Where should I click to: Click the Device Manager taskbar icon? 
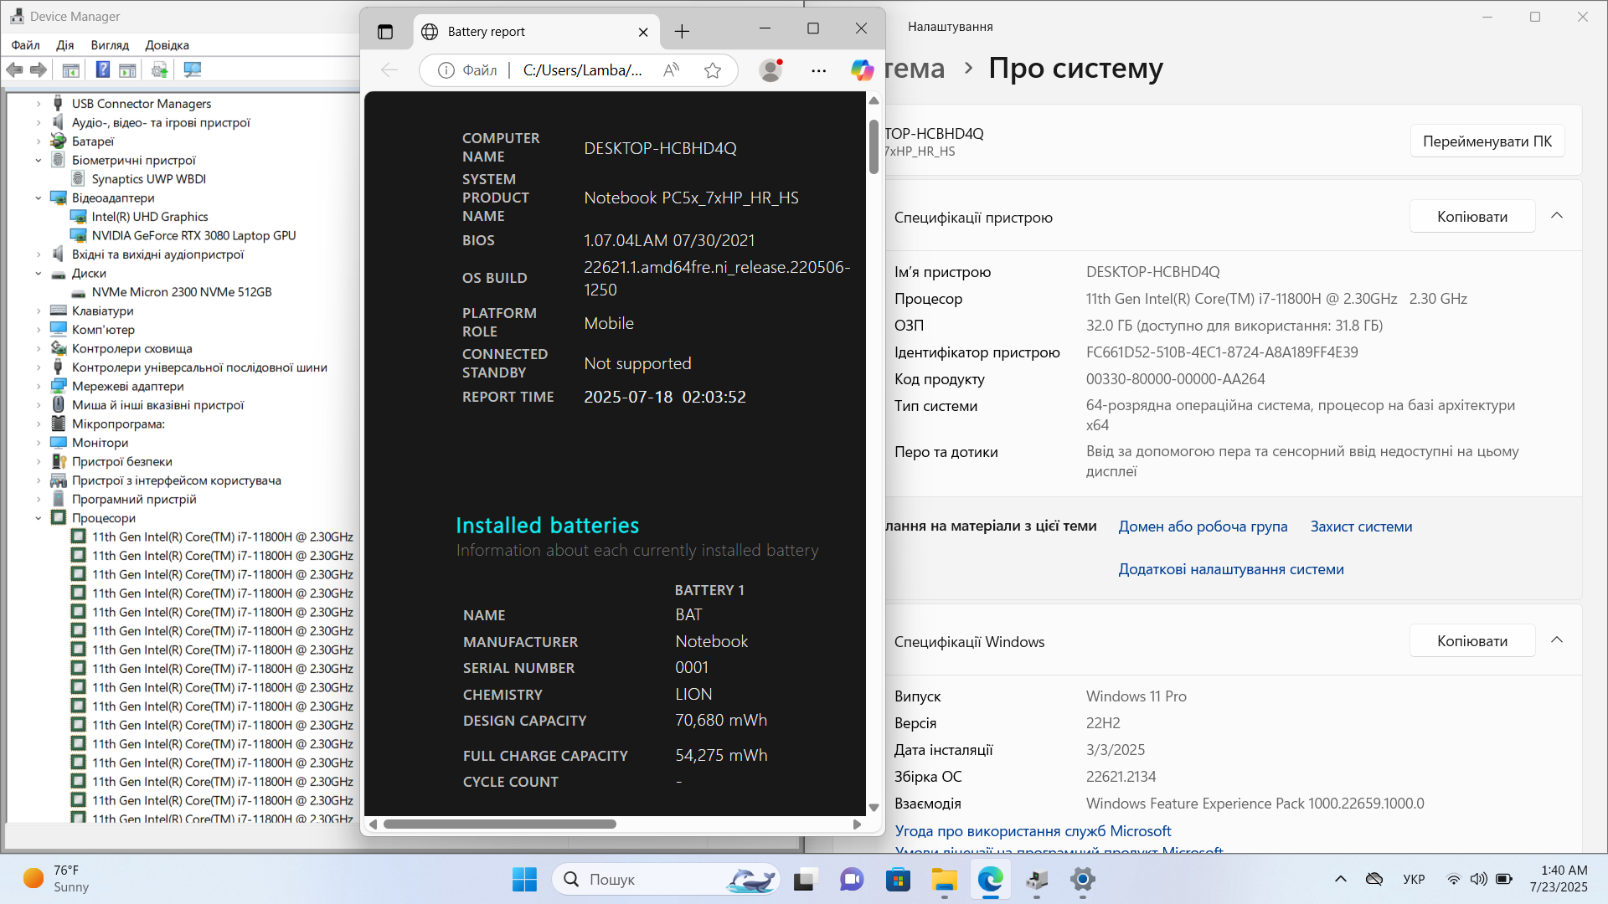click(x=1037, y=880)
